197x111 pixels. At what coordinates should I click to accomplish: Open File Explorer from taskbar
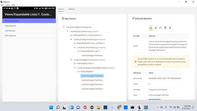(x=98, y=108)
